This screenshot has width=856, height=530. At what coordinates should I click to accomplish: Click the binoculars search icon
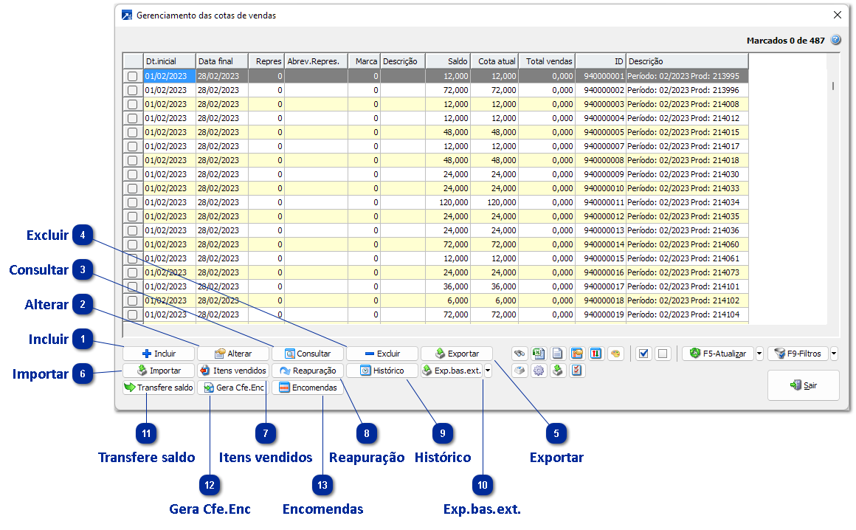(x=520, y=354)
